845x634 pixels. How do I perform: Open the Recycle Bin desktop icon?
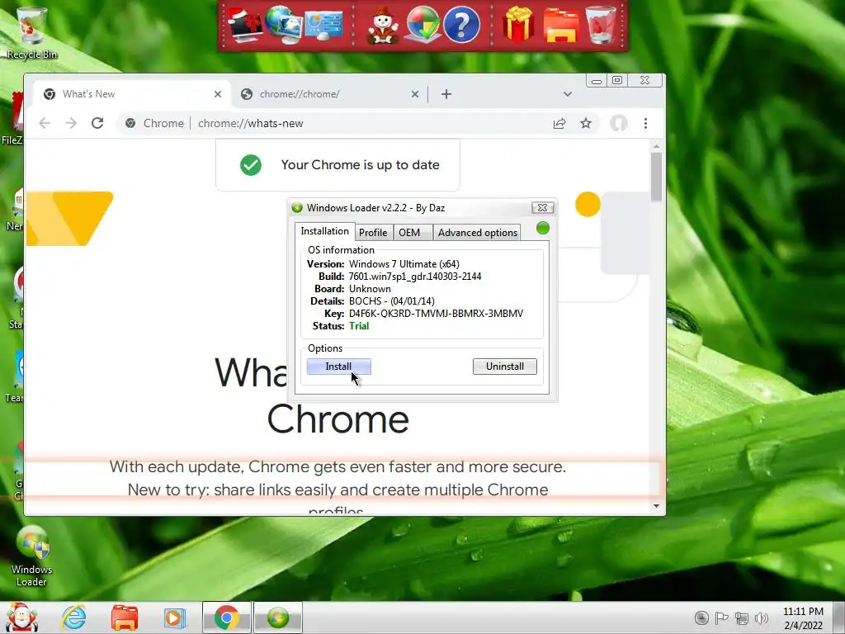tap(32, 32)
